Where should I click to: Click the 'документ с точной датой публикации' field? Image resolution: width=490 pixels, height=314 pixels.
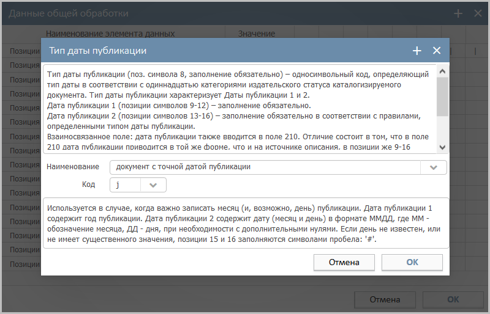click(x=265, y=167)
